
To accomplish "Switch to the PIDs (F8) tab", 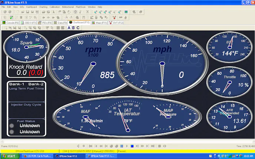I will [45, 23].
